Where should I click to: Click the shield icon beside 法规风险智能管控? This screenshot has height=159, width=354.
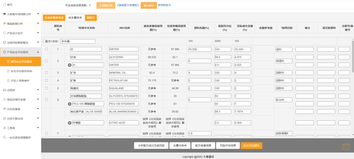(x=5, y=43)
